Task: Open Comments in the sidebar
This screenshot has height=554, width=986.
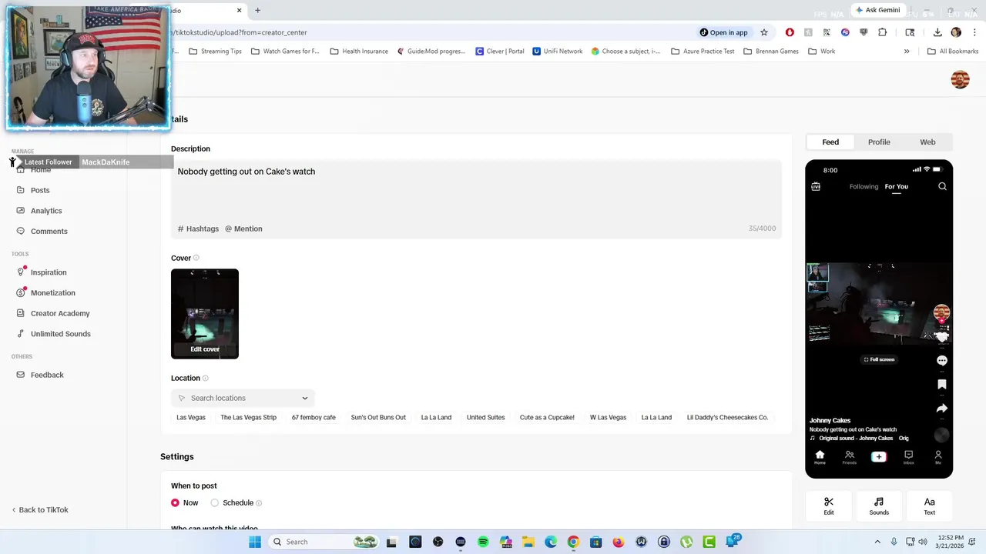Action: click(x=49, y=232)
